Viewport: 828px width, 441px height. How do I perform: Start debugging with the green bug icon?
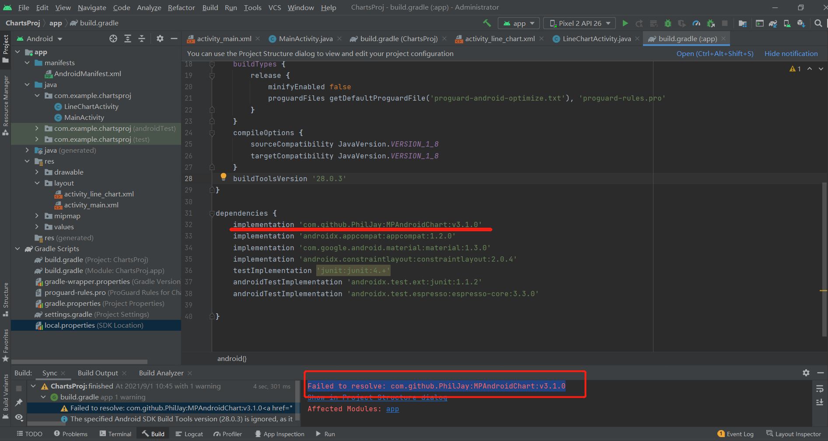pyautogui.click(x=667, y=23)
